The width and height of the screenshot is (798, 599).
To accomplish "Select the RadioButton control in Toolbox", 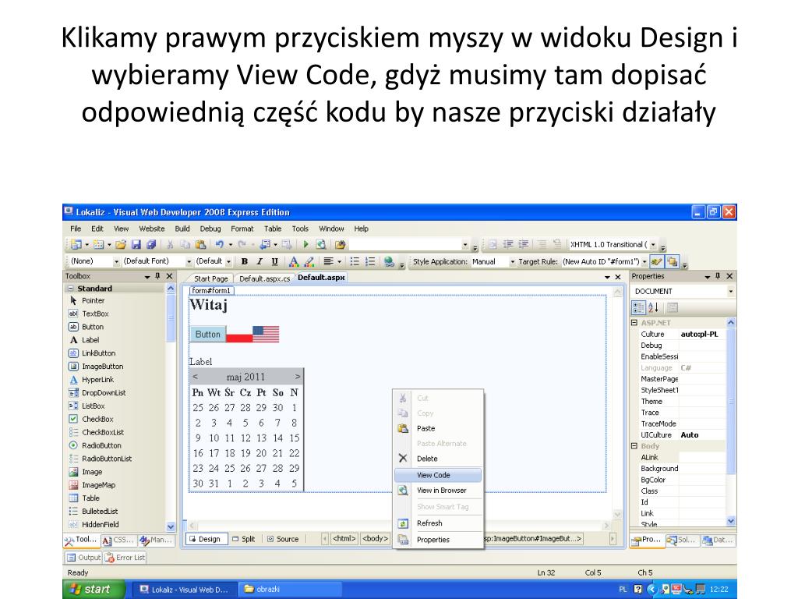I will click(x=101, y=445).
